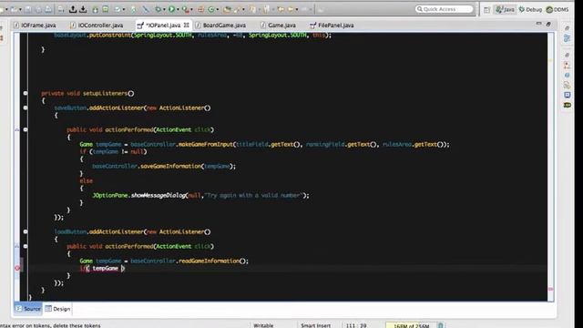This screenshot has width=583, height=328.
Task: Click the Android Virtual Device Manager icon
Action: coord(106,9)
